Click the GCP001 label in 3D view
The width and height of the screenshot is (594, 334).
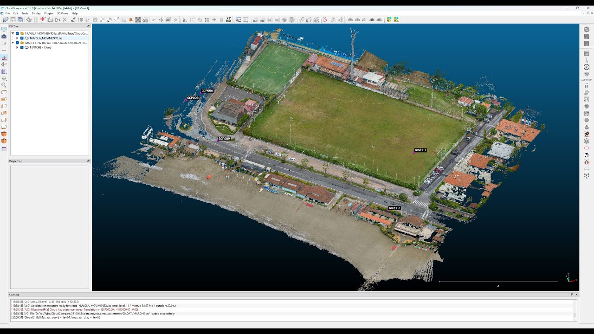pos(420,150)
